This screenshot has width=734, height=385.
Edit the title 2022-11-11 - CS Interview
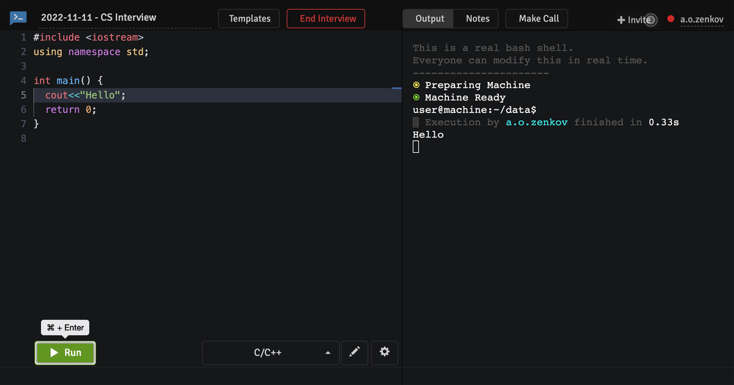click(98, 18)
